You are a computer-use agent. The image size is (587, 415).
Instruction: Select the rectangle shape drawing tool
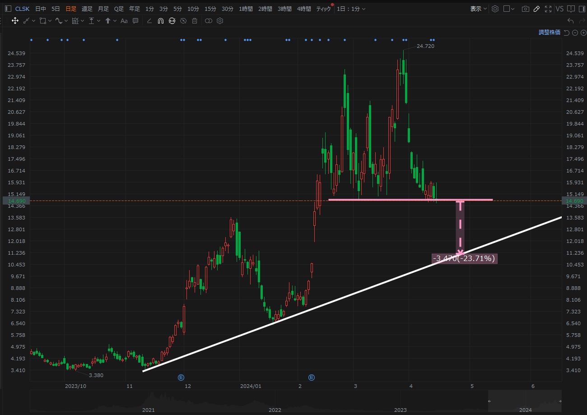tap(43, 21)
